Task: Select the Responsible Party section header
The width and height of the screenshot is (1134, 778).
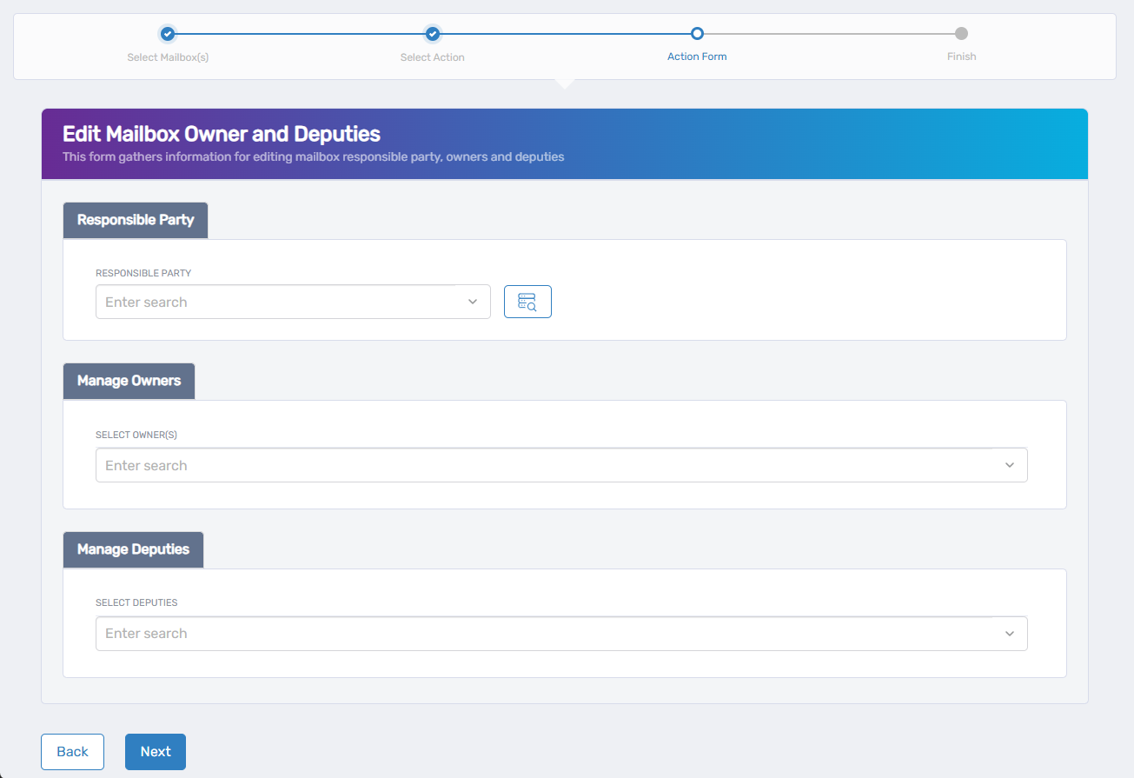Action: pos(135,220)
